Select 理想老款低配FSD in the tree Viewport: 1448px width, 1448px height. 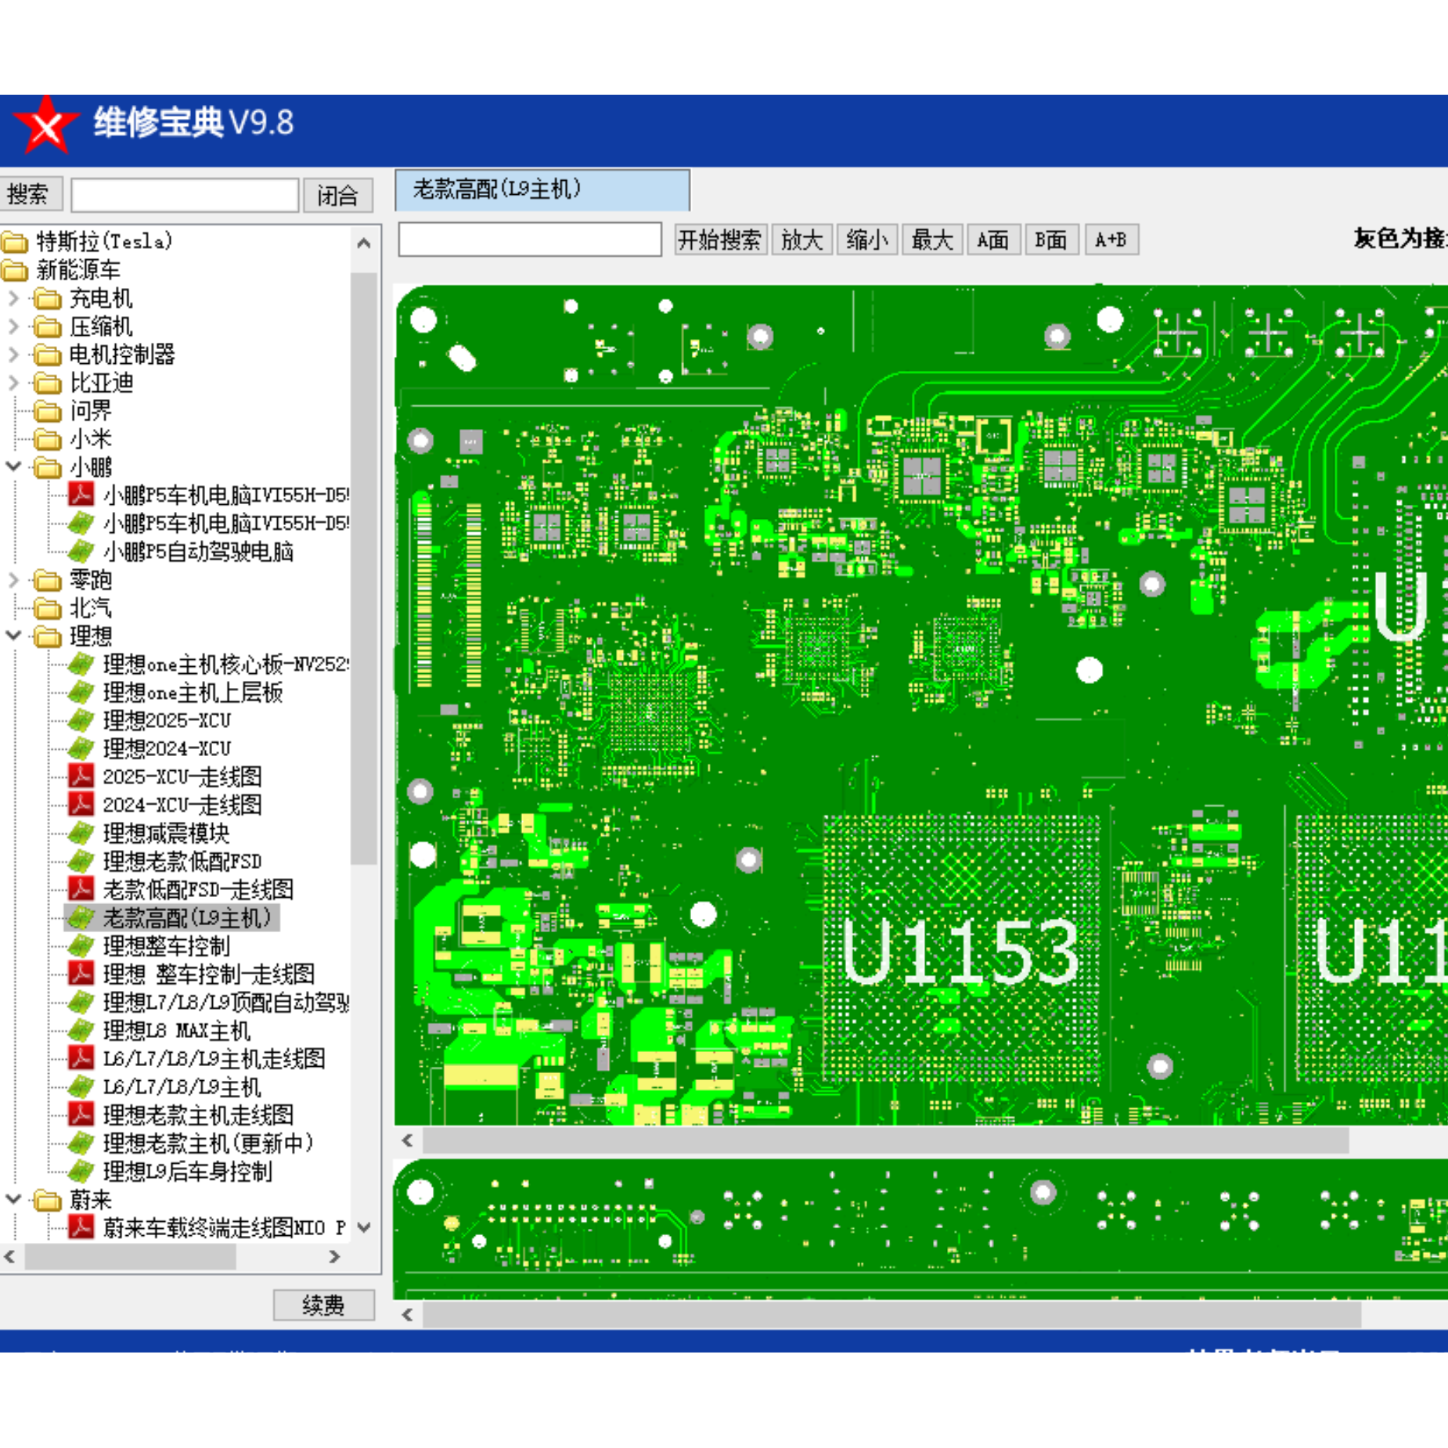(182, 862)
